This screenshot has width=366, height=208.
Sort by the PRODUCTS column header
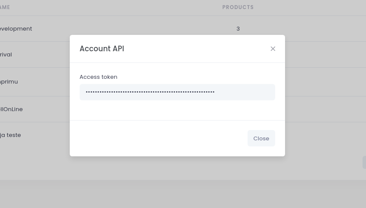238,7
